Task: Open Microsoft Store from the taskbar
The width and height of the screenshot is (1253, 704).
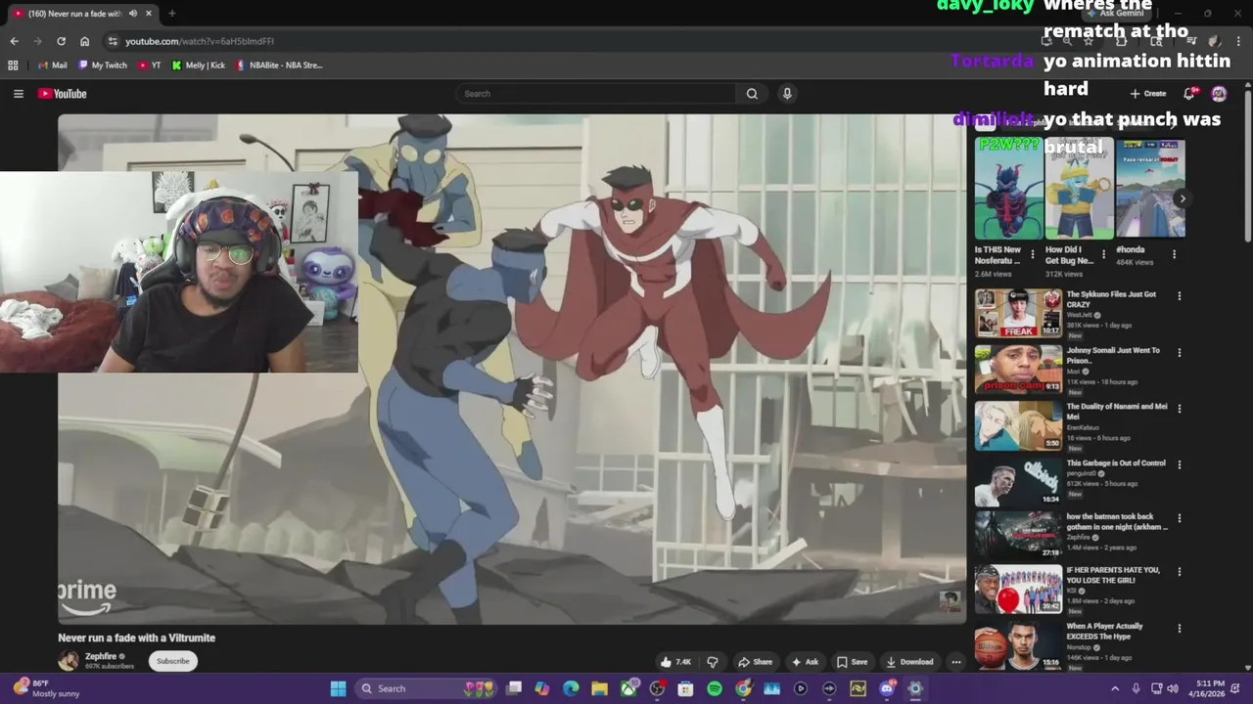Action: click(x=685, y=688)
